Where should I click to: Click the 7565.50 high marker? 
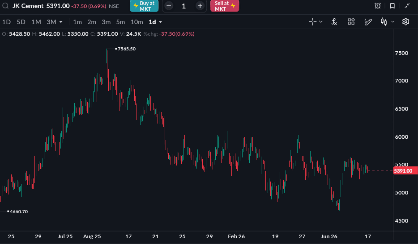click(127, 49)
